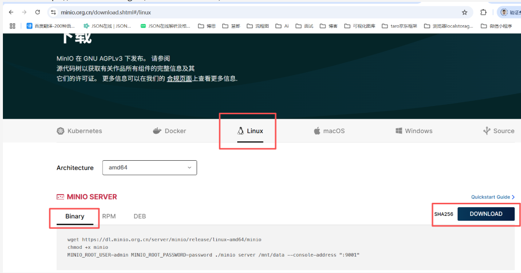Viewport: 521px width, 273px height.
Task: Open the profile avatar button
Action: [x=504, y=12]
